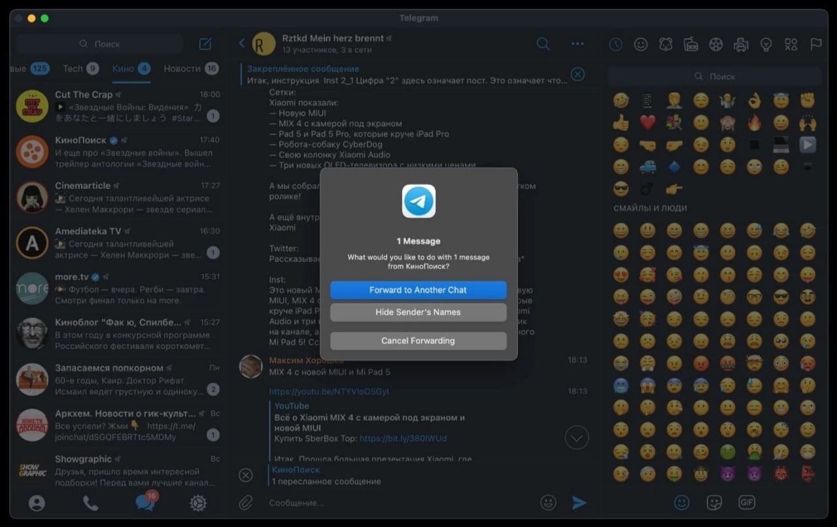Screen dimensions: 837x527
Task: Open the Amediateka TV chat
Action: [117, 243]
